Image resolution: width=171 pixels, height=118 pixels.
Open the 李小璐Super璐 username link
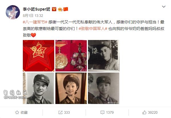click(x=37, y=9)
